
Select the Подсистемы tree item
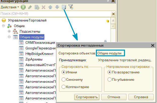[x=30, y=31]
